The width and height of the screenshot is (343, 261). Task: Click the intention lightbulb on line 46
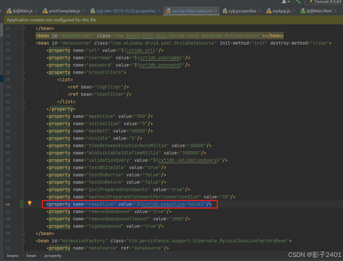tap(30, 203)
